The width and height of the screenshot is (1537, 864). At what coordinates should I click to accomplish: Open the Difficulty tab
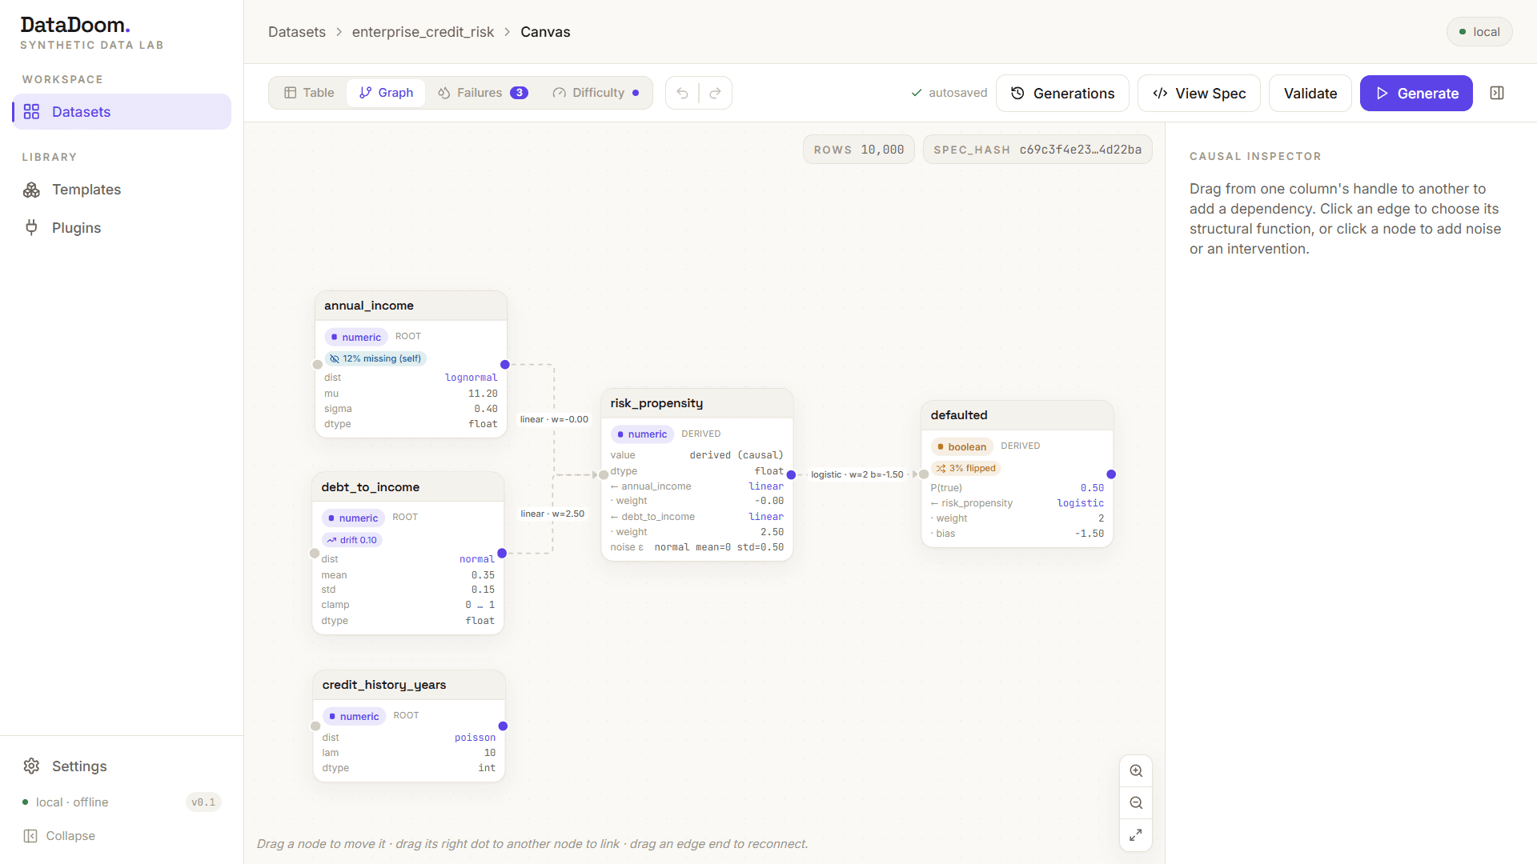point(596,93)
